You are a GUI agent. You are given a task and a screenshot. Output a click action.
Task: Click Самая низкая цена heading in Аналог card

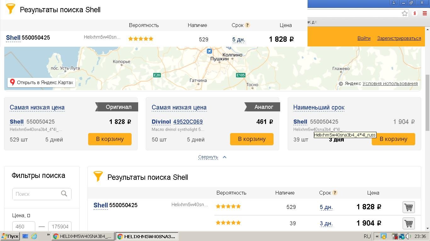click(x=179, y=107)
